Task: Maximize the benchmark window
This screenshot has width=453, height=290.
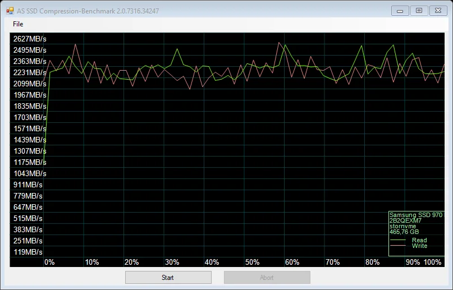Action: click(419, 11)
